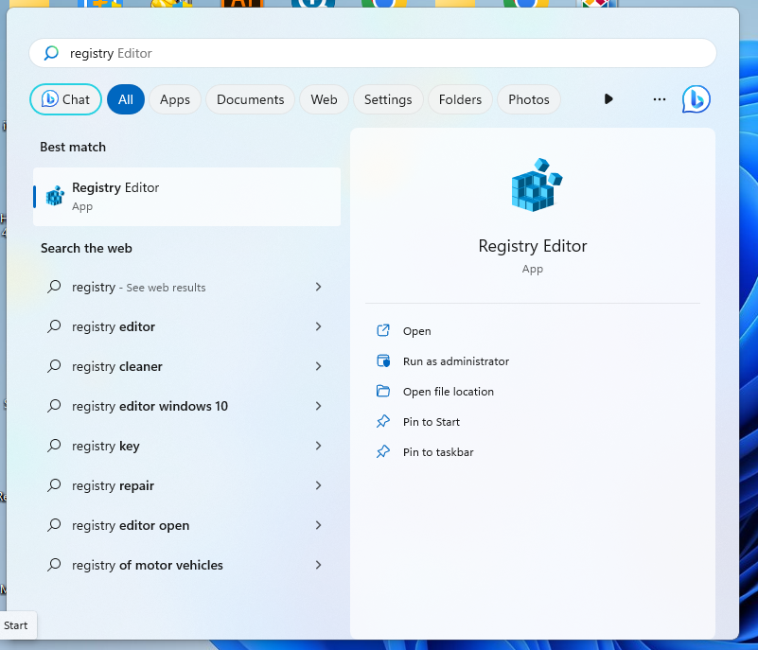Expand 'registry - See web results' chevron

pos(318,287)
